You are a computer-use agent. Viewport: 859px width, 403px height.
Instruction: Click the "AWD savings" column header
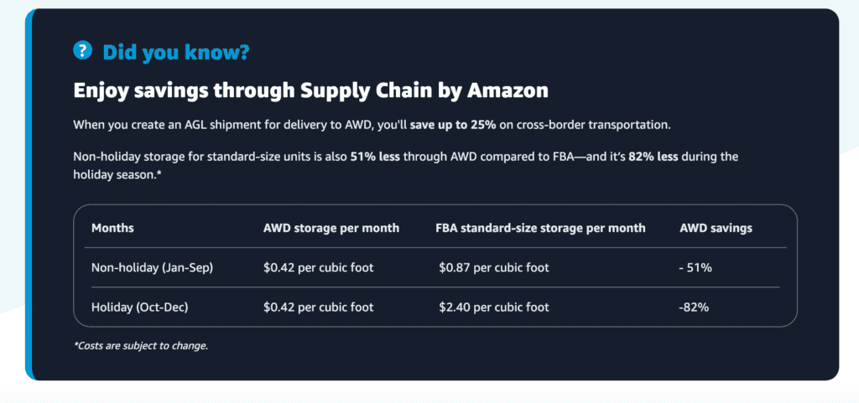(716, 228)
